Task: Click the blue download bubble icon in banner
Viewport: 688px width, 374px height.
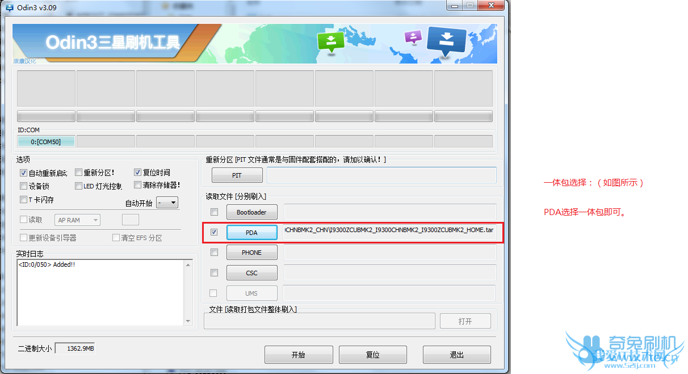Action: (x=446, y=41)
